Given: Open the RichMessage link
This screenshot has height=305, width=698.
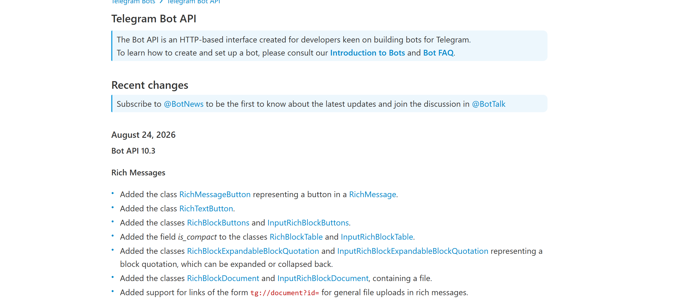Looking at the screenshot, I should tap(372, 194).
